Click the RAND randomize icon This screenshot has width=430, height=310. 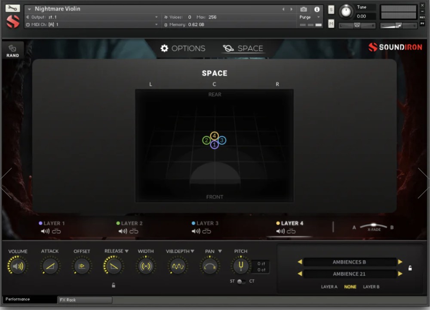pos(12,50)
